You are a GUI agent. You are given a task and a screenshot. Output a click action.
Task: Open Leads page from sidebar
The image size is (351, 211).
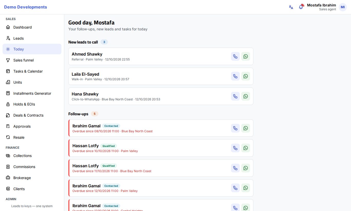pyautogui.click(x=32, y=38)
